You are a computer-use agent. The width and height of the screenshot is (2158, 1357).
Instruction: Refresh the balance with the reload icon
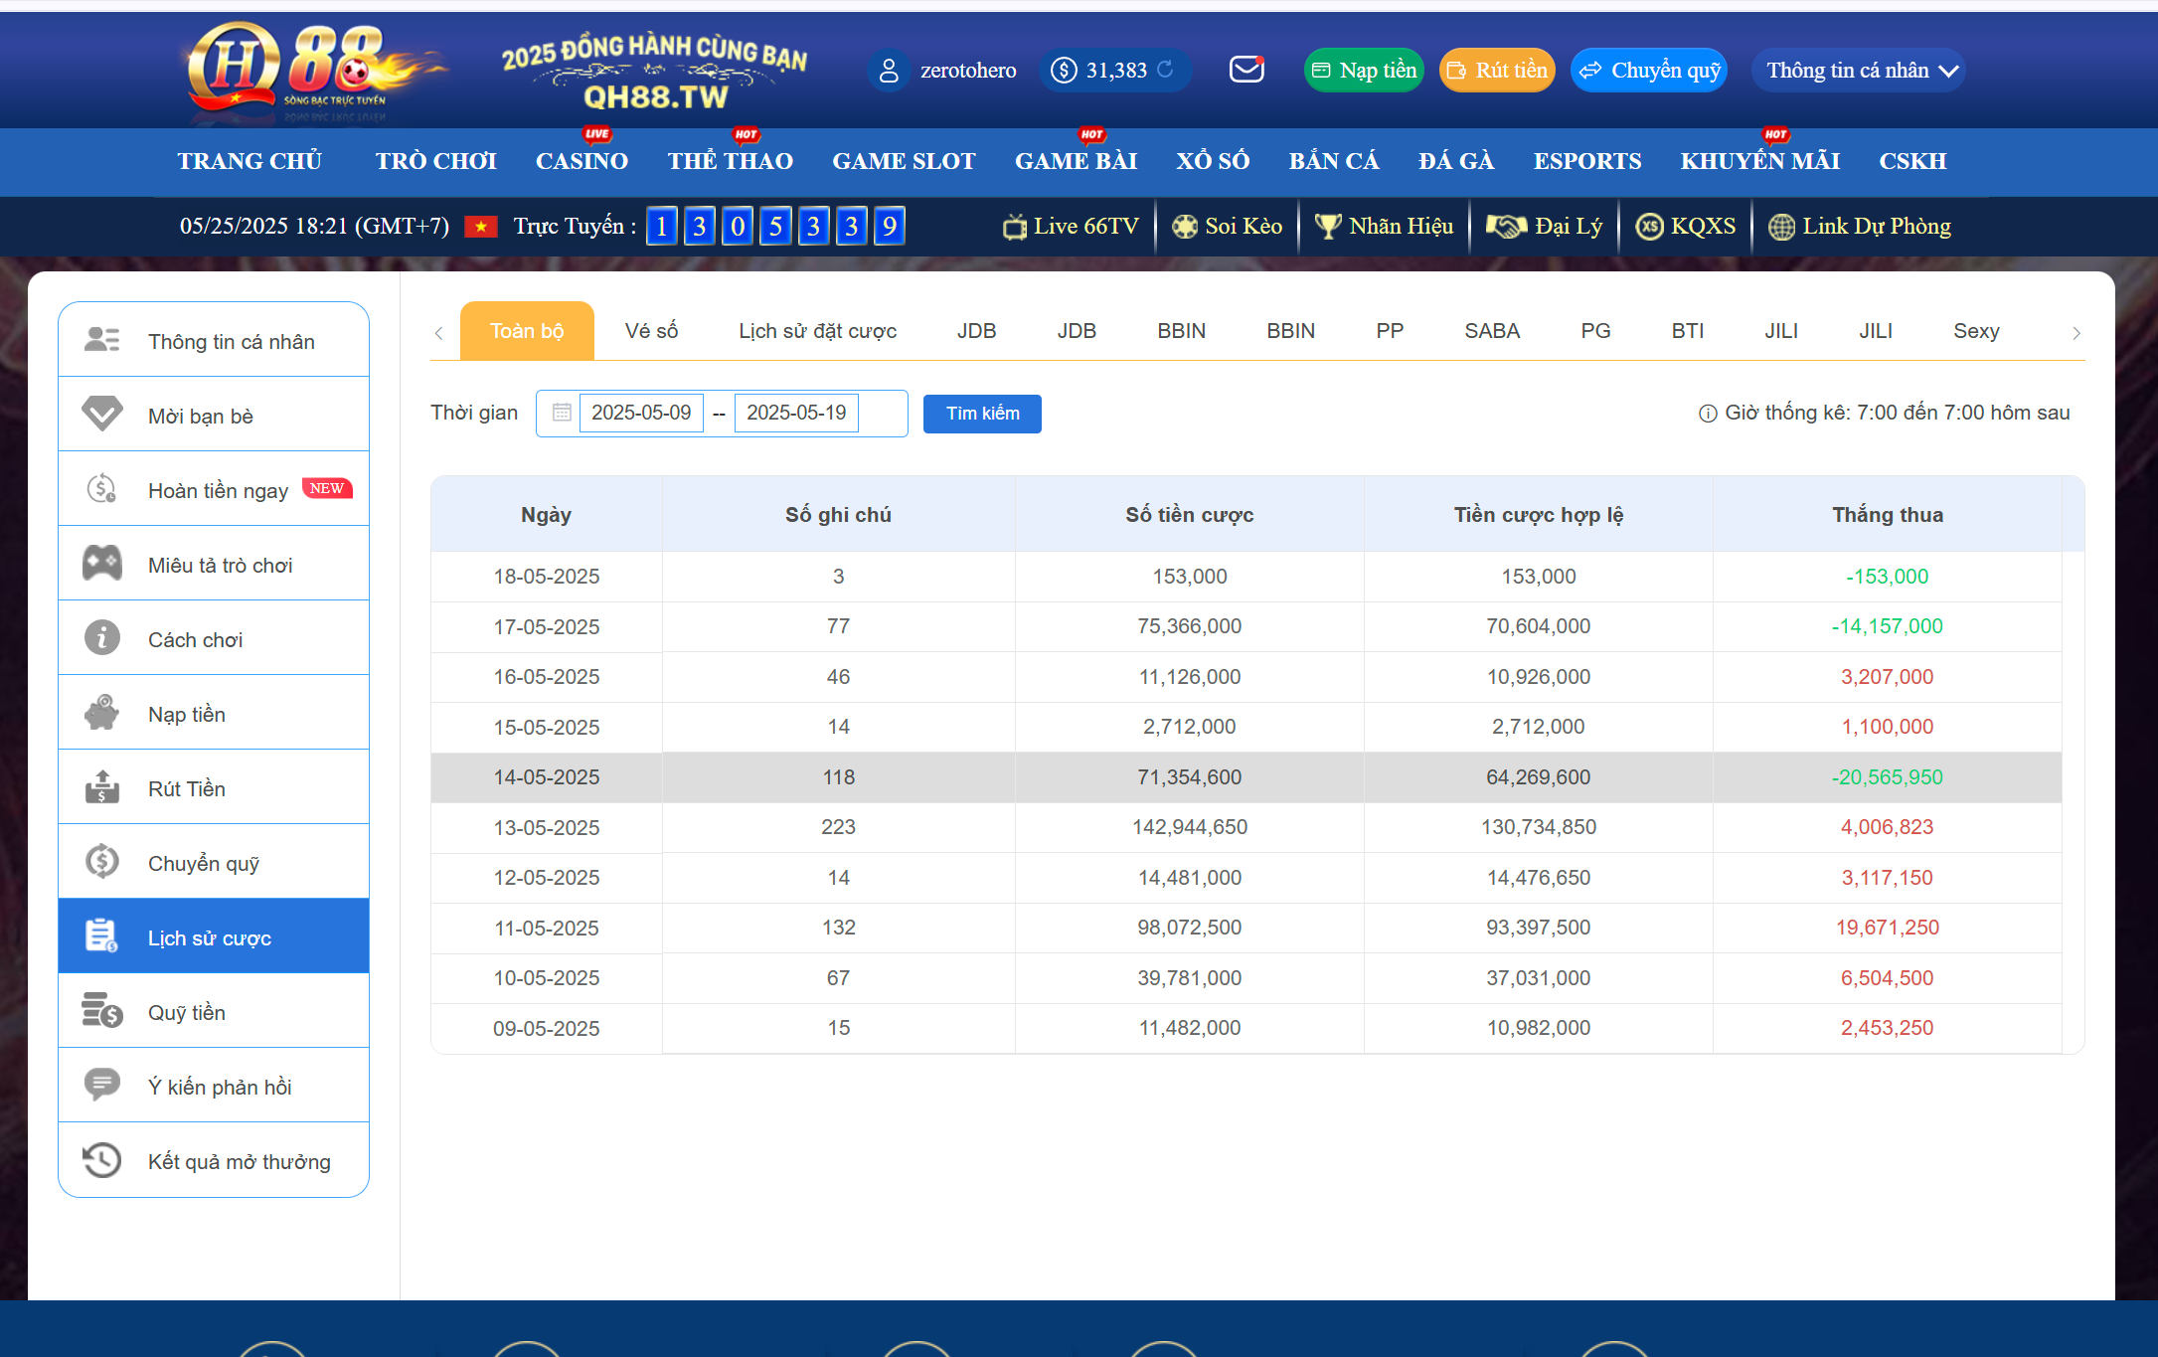click(x=1165, y=70)
